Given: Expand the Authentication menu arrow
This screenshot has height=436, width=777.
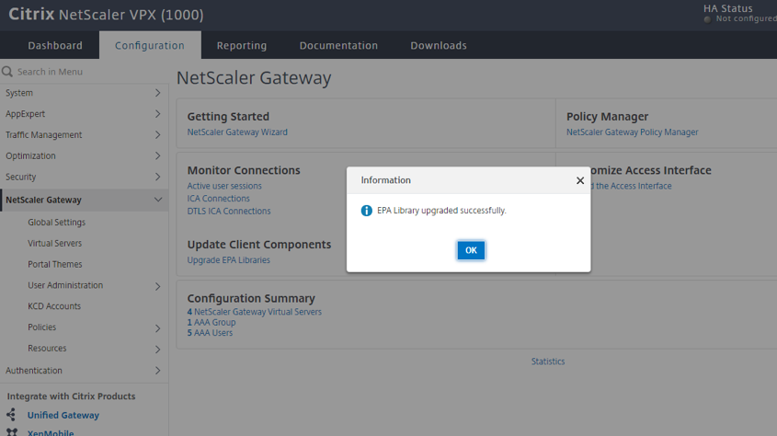Looking at the screenshot, I should click(157, 371).
